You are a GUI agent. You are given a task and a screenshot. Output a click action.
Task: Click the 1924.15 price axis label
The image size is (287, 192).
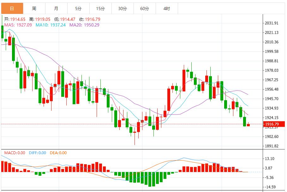click(272, 118)
